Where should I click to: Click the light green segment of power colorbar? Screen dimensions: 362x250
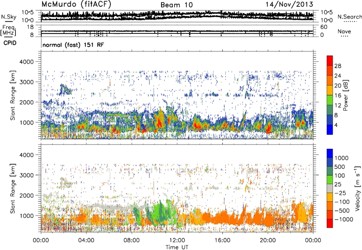tap(330, 100)
